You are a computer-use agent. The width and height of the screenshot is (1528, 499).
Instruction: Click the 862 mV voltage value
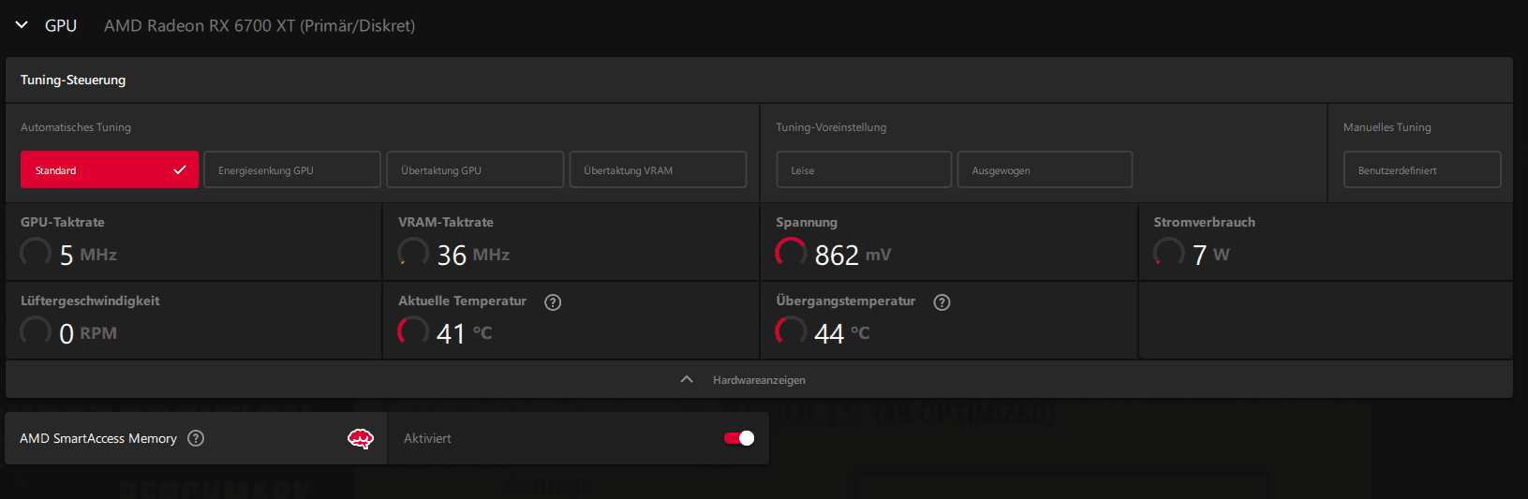click(853, 255)
